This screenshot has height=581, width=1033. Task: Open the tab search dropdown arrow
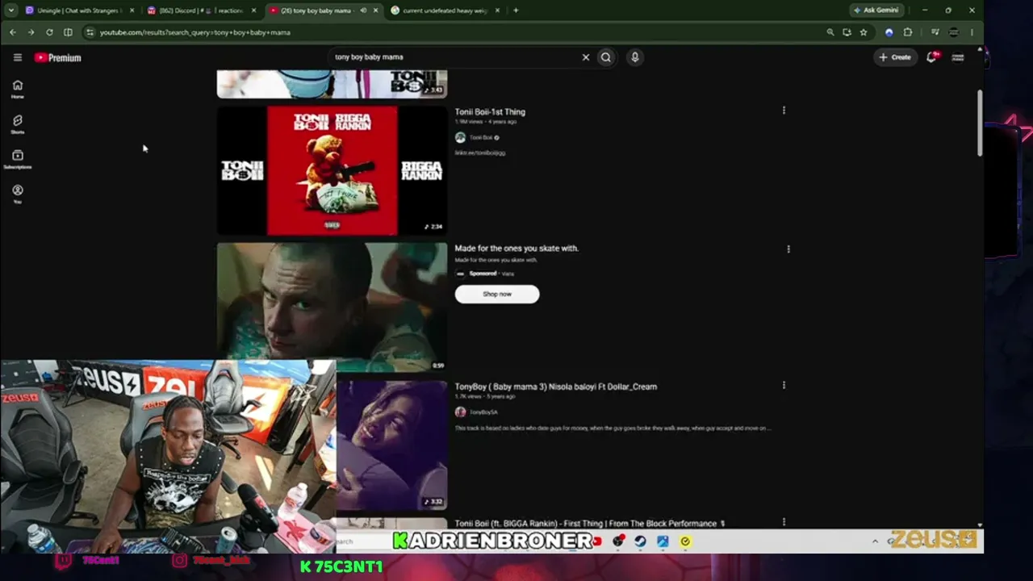pos(11,10)
